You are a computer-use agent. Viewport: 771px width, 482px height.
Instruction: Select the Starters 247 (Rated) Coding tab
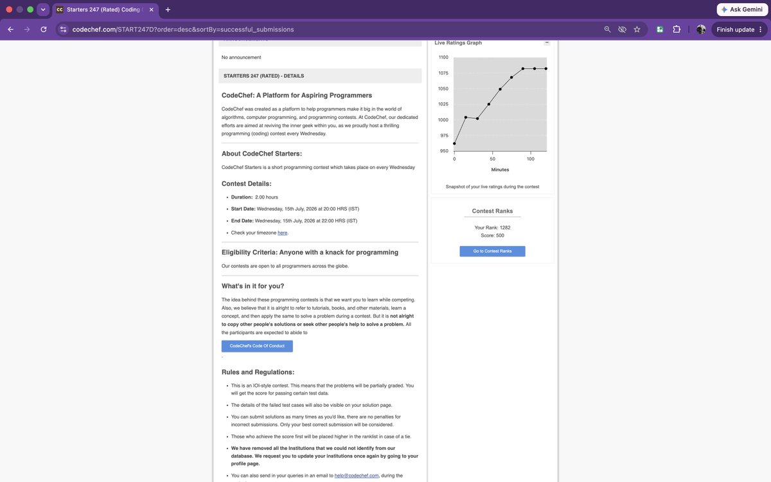point(105,10)
